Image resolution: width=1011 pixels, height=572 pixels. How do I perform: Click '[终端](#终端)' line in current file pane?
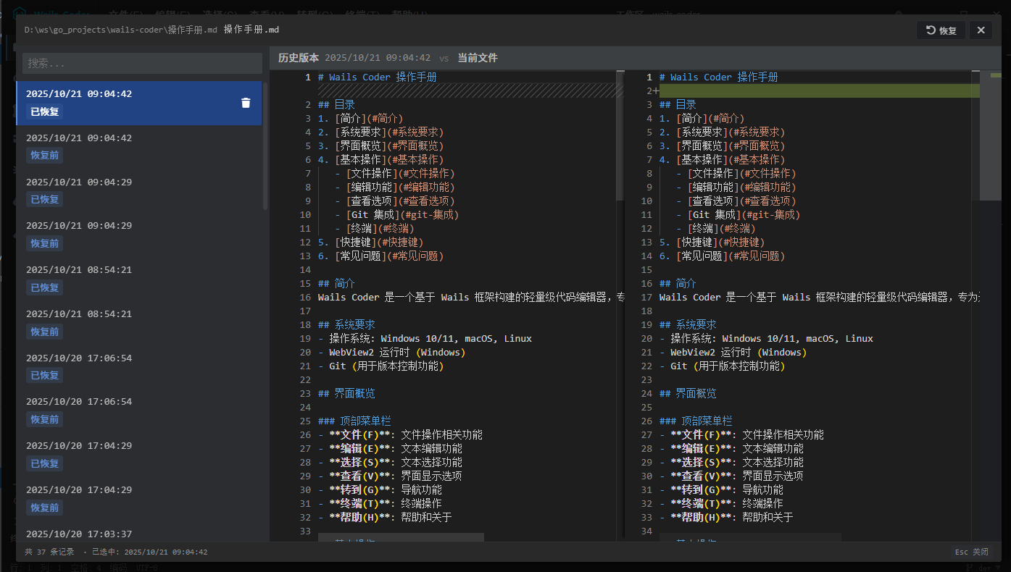722,229
